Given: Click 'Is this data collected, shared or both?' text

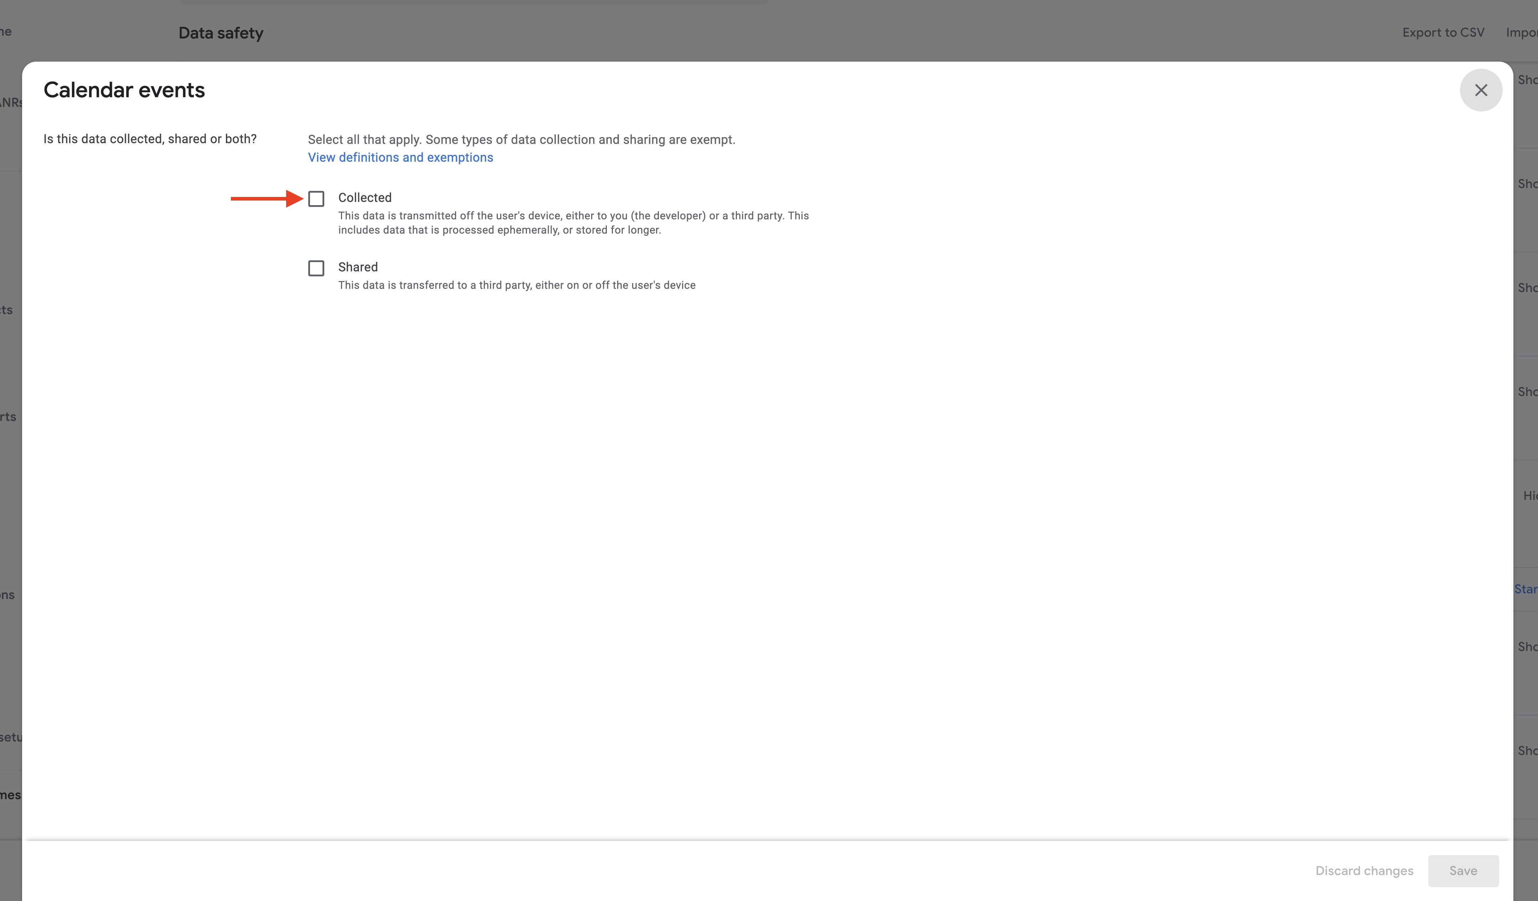Looking at the screenshot, I should pos(150,139).
